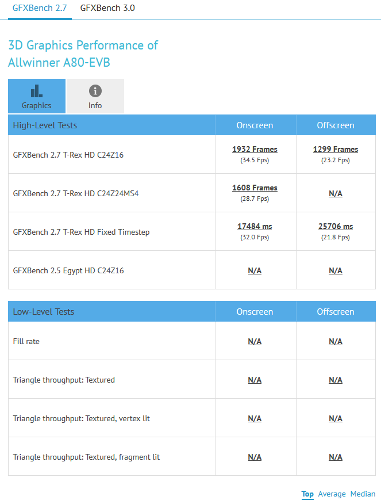
Task: Open N/A onscreen for Textured, vertex lit
Action: click(x=255, y=418)
